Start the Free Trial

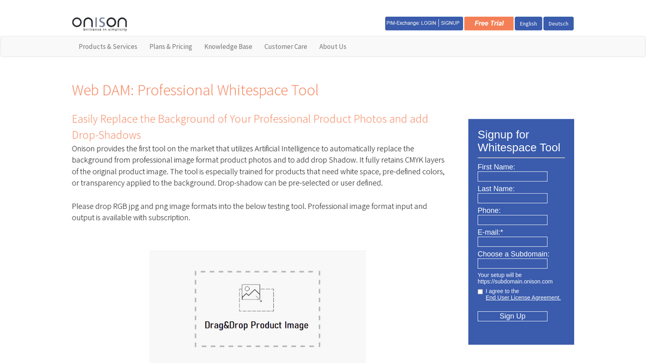489,23
